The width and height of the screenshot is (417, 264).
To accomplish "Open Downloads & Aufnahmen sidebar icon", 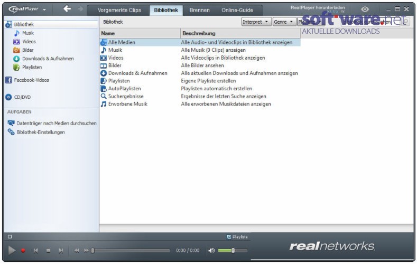I will [x=16, y=59].
